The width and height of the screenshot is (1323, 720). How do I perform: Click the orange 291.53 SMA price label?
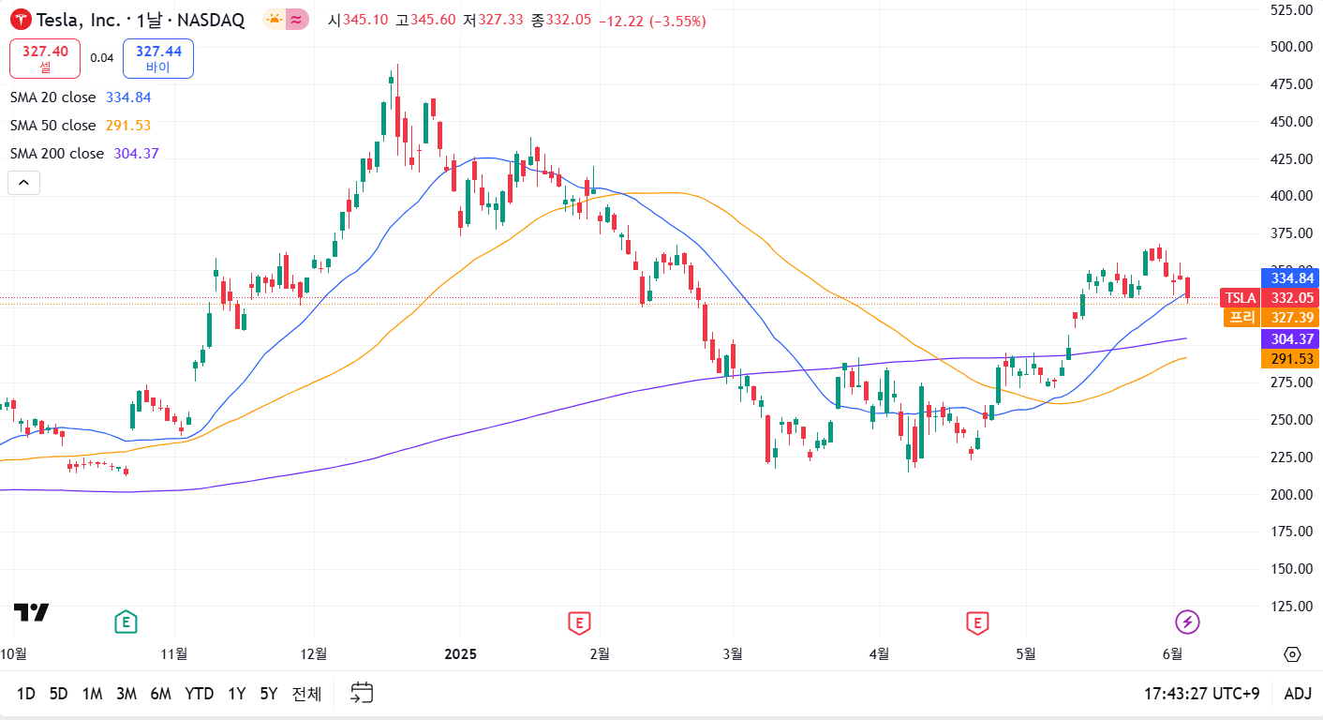[1290, 358]
